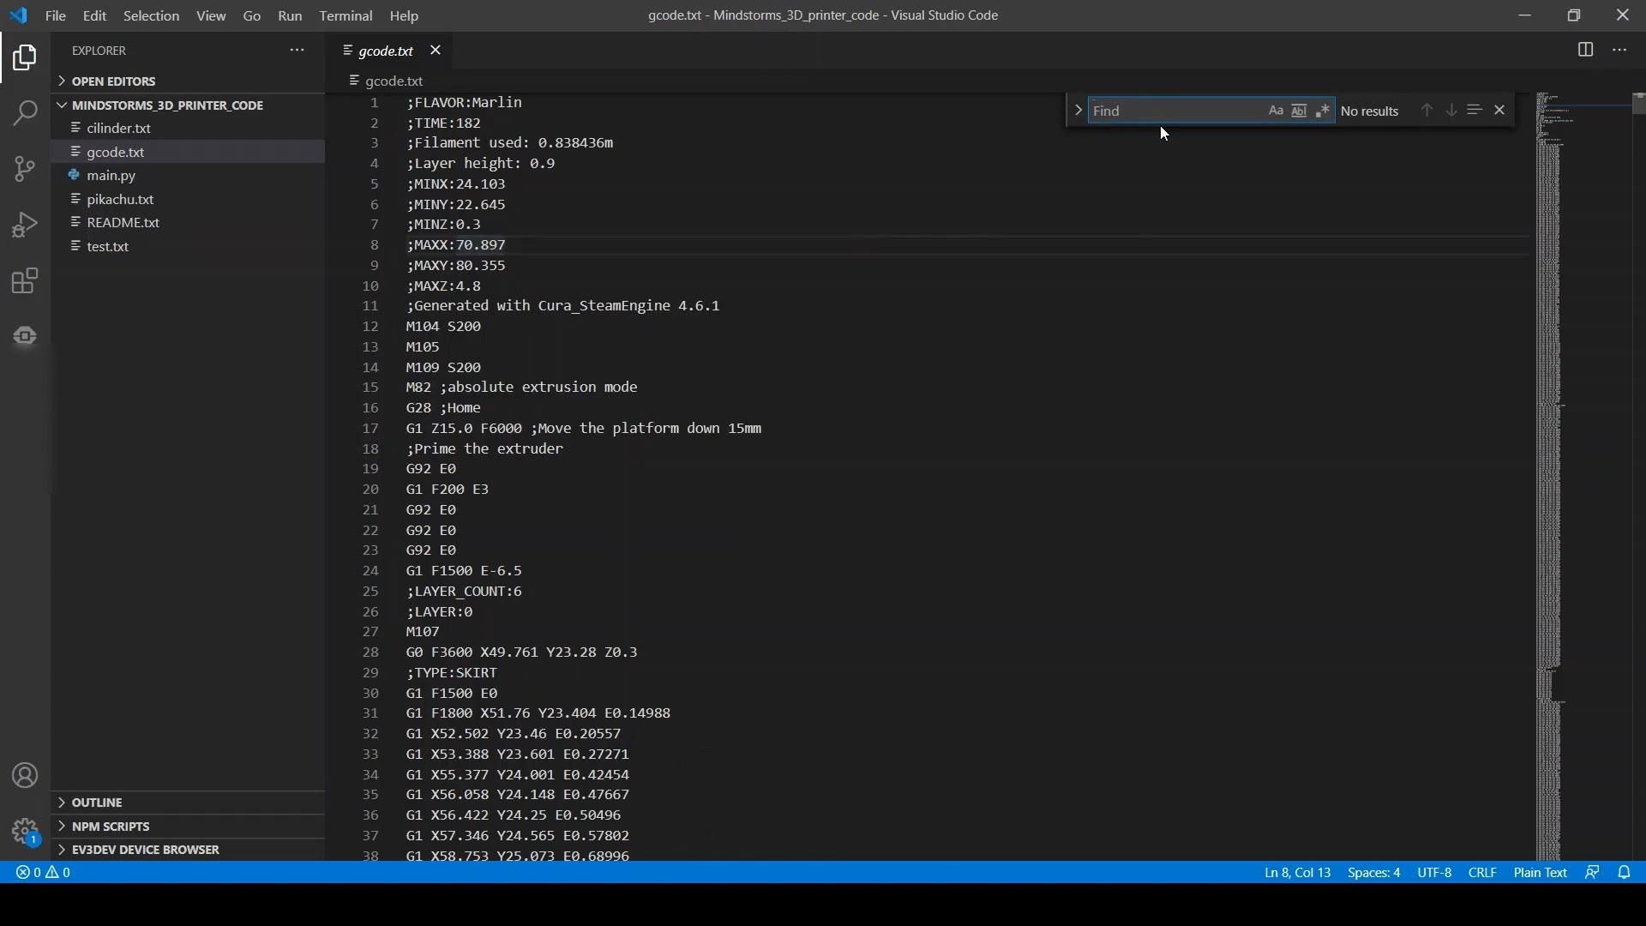This screenshot has width=1646, height=926.
Task: Open the Selection menu
Action: pyautogui.click(x=151, y=15)
